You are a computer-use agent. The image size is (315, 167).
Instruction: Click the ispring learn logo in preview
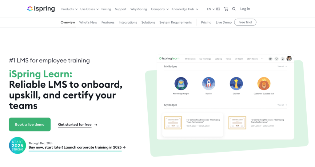point(169,58)
